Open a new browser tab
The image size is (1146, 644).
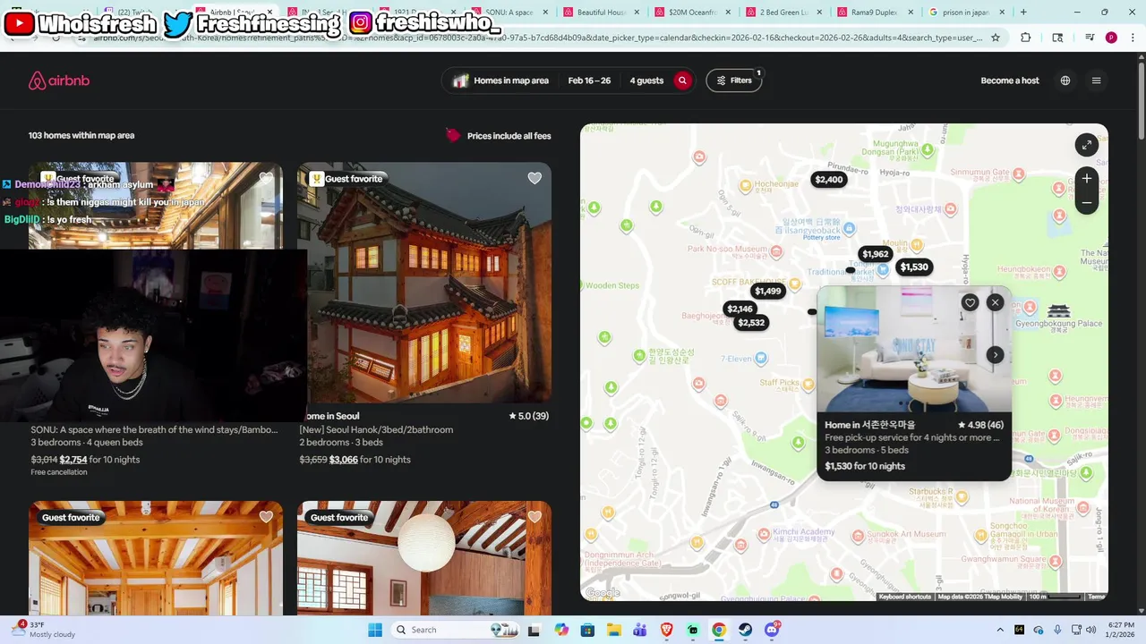(1023, 13)
